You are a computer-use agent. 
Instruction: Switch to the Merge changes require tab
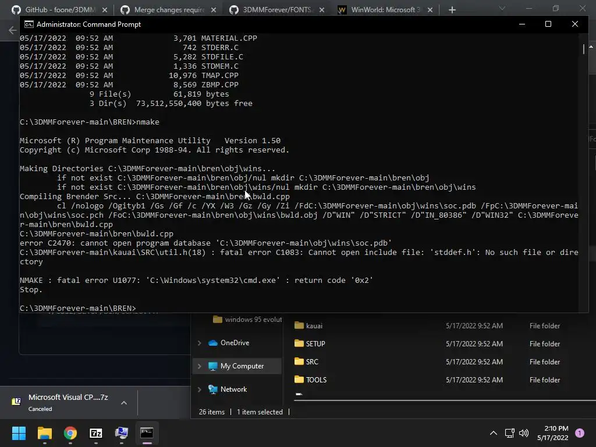[169, 10]
